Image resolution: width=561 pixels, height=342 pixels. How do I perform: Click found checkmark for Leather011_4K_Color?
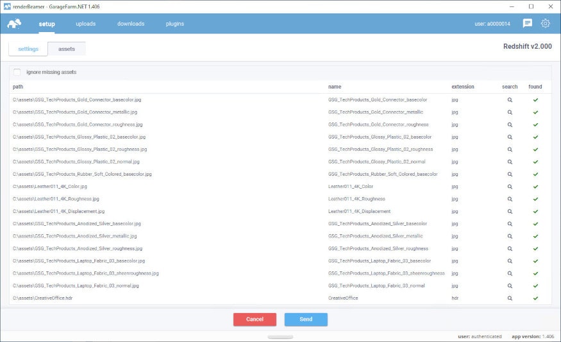[535, 187]
